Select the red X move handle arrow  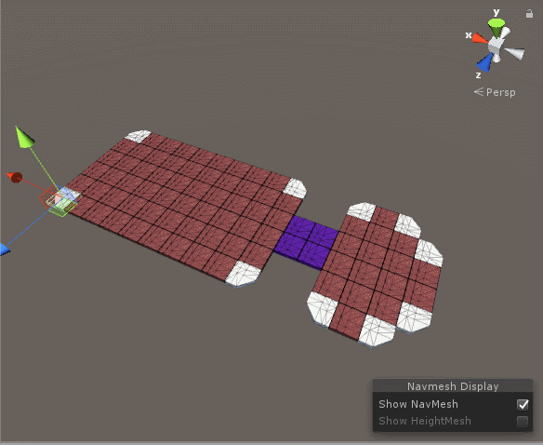14,177
